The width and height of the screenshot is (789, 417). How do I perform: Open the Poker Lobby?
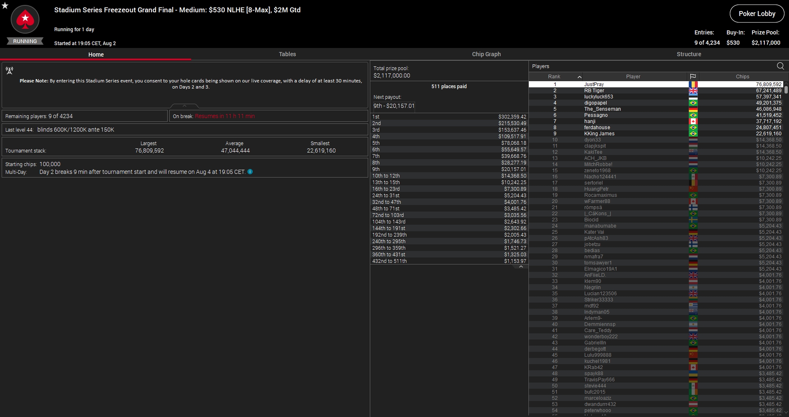pos(757,14)
